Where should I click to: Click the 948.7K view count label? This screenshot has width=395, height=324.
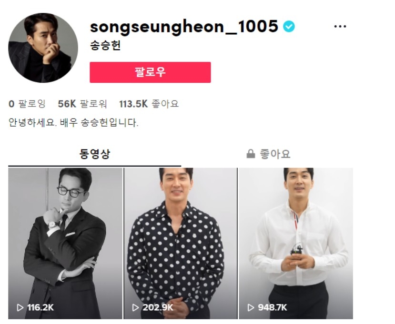[x=273, y=307]
